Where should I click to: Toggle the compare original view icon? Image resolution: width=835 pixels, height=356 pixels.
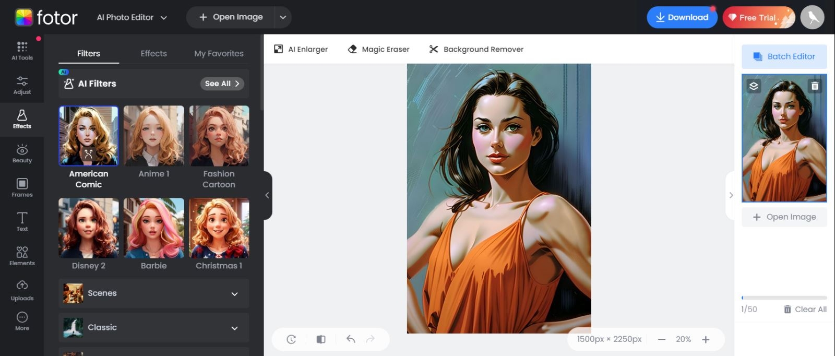[x=321, y=339]
